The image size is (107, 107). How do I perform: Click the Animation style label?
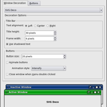(21, 68)
